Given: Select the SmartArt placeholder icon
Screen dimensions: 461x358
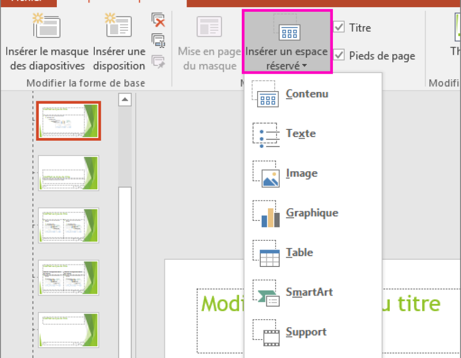Looking at the screenshot, I should coord(266,293).
